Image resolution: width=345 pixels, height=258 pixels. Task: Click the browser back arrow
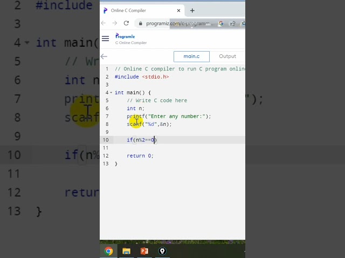click(x=103, y=23)
